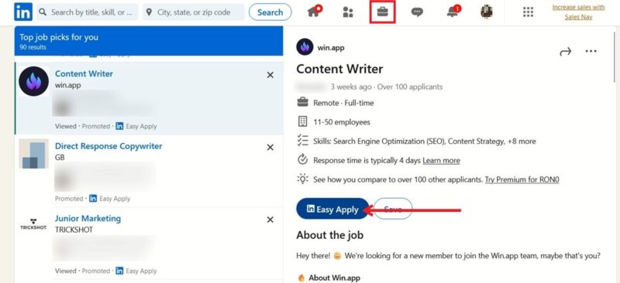Click the About Win.app heading
The height and width of the screenshot is (283, 620).
334,278
